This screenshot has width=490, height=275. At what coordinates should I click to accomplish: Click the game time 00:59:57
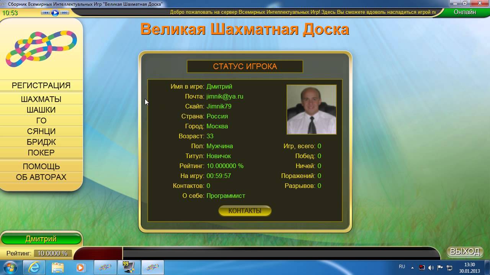coord(219,176)
